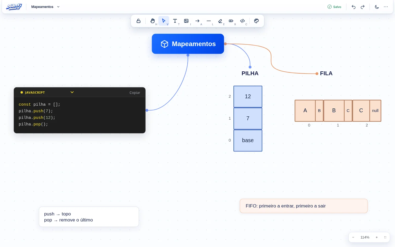Select the Code block tool
The height and width of the screenshot is (247, 395).
242,21
